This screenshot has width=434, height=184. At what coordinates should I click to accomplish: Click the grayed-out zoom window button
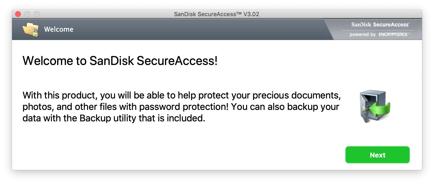coord(37,14)
